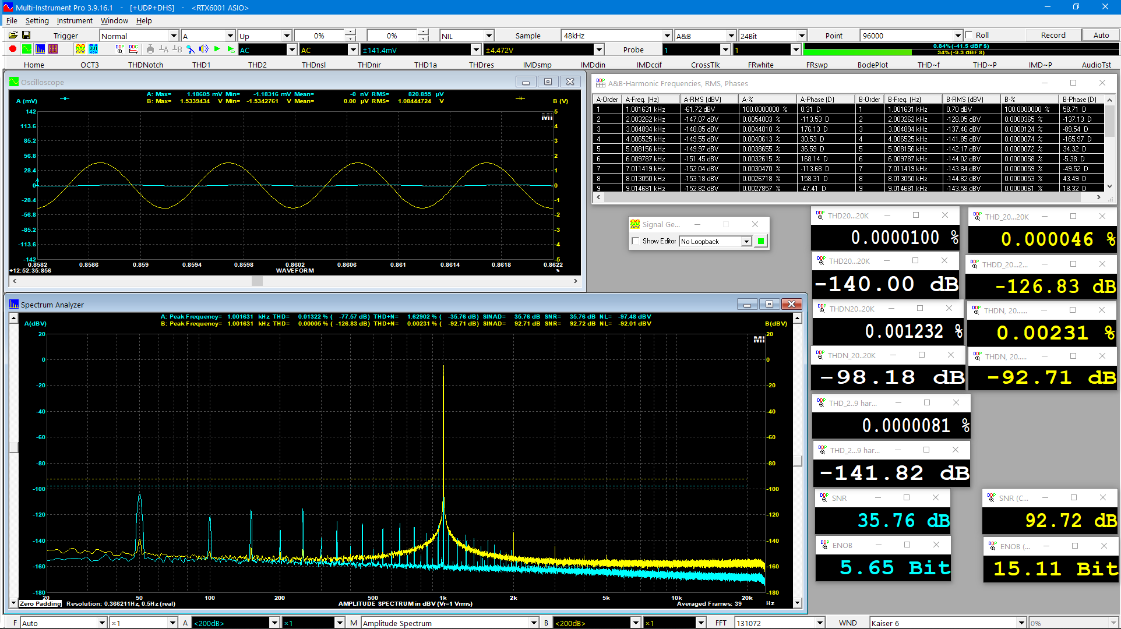
Task: Click the 0% trigger level stepper up arrow
Action: [350, 32]
